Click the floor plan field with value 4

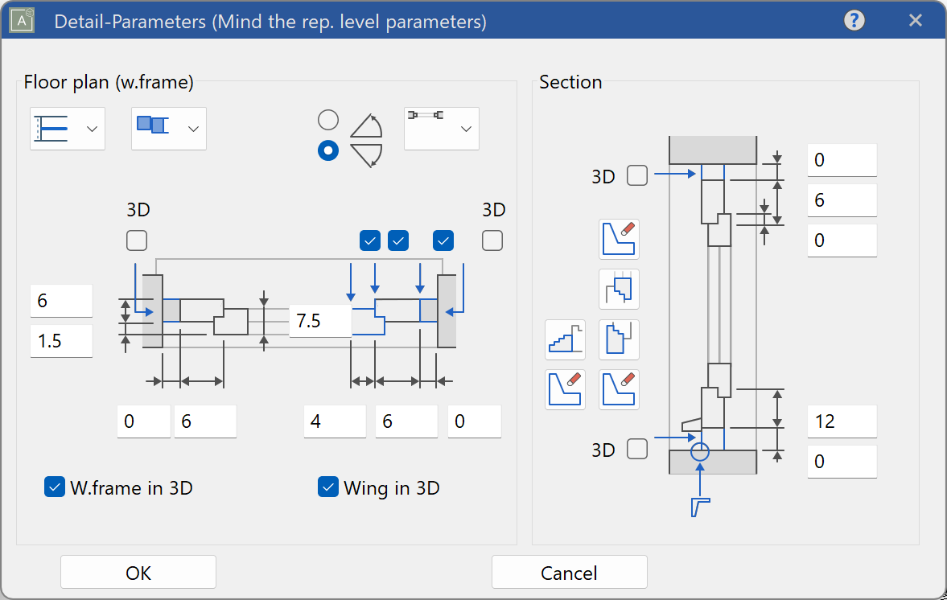[336, 421]
